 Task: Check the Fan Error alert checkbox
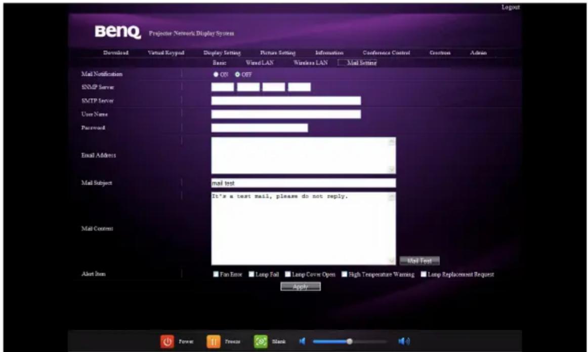click(216, 275)
